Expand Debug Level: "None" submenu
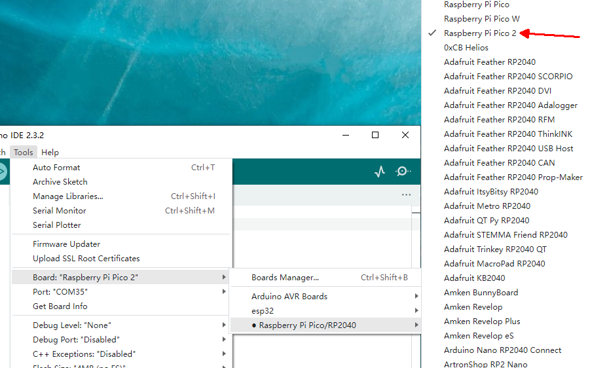This screenshot has height=368, width=590. [120, 325]
